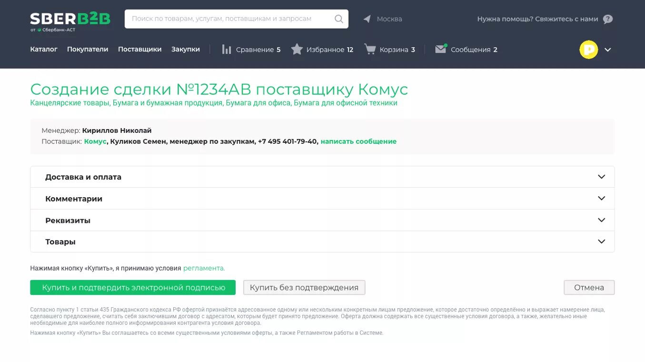Click написать сообщение link
The width and height of the screenshot is (645, 362).
358,141
